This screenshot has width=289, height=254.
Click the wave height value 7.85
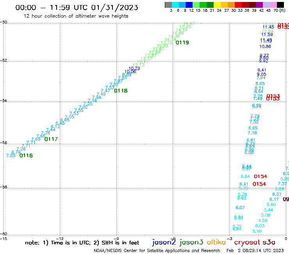point(11,156)
